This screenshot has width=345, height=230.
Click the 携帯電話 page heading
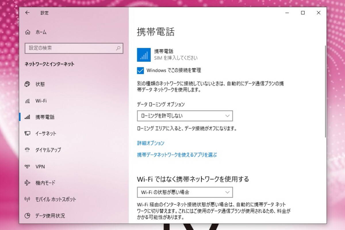click(x=156, y=32)
